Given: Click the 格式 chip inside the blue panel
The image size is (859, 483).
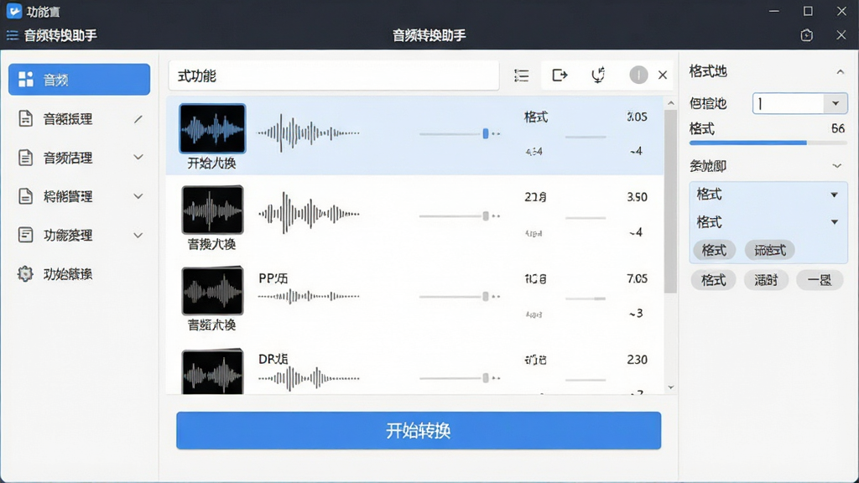Looking at the screenshot, I should (x=714, y=250).
